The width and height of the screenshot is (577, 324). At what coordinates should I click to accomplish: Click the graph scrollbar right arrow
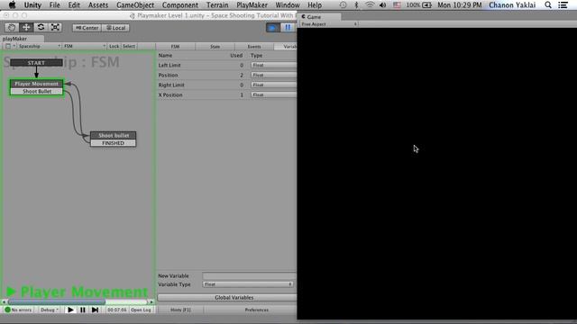[x=151, y=302]
